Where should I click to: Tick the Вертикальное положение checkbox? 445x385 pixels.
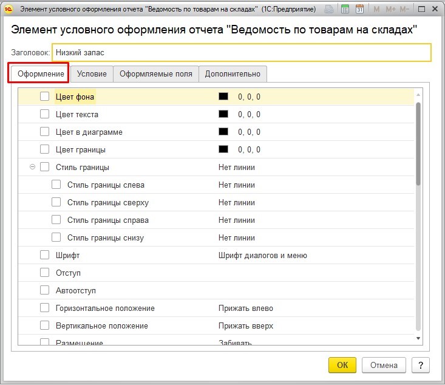coord(44,325)
